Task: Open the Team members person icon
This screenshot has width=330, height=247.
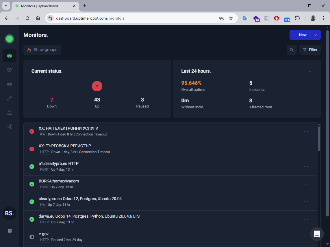Action: pos(9,112)
